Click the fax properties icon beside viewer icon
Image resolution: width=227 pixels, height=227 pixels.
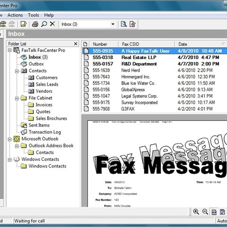[x=132, y=24]
